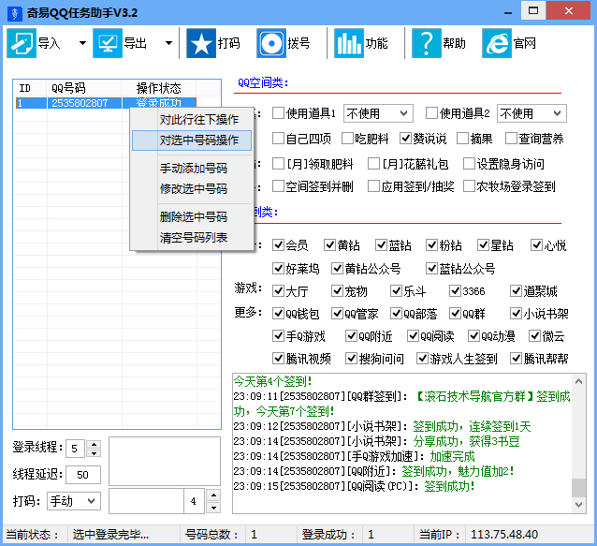Viewport: 597px width, 546px height.
Task: Click the app logo in title bar
Action: pos(15,13)
